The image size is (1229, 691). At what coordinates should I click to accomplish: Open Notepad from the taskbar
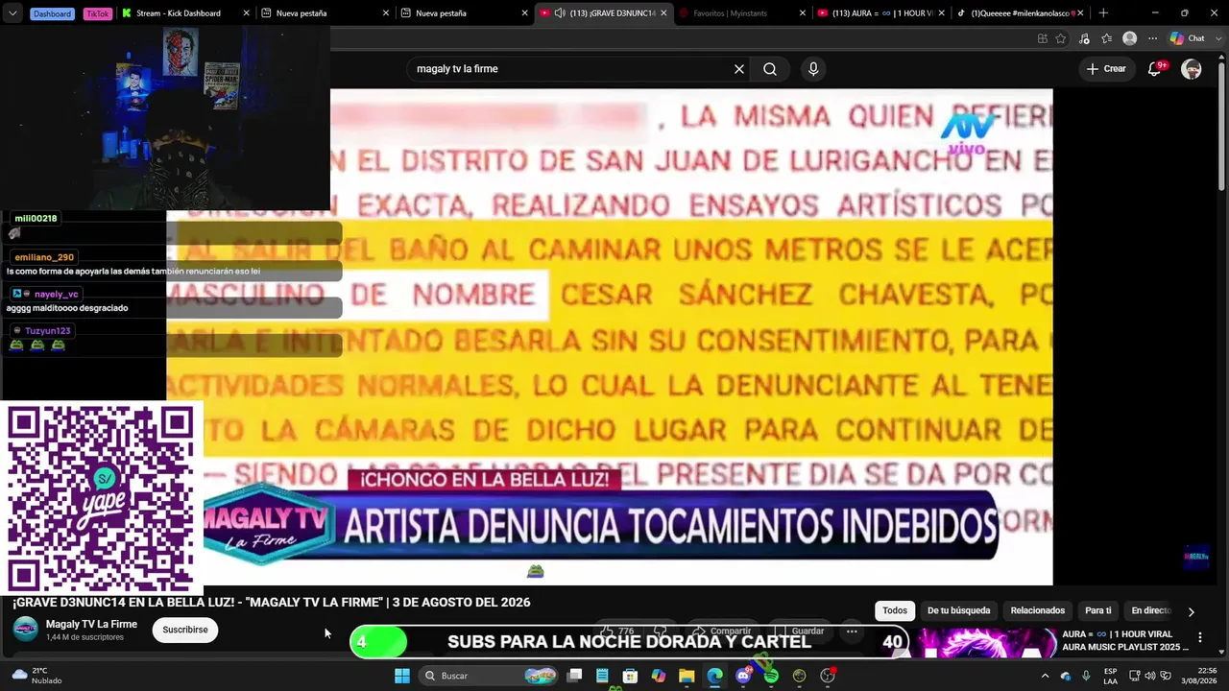602,676
